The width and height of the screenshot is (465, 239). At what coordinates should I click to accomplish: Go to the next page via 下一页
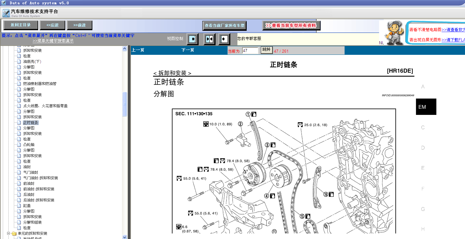(x=188, y=50)
